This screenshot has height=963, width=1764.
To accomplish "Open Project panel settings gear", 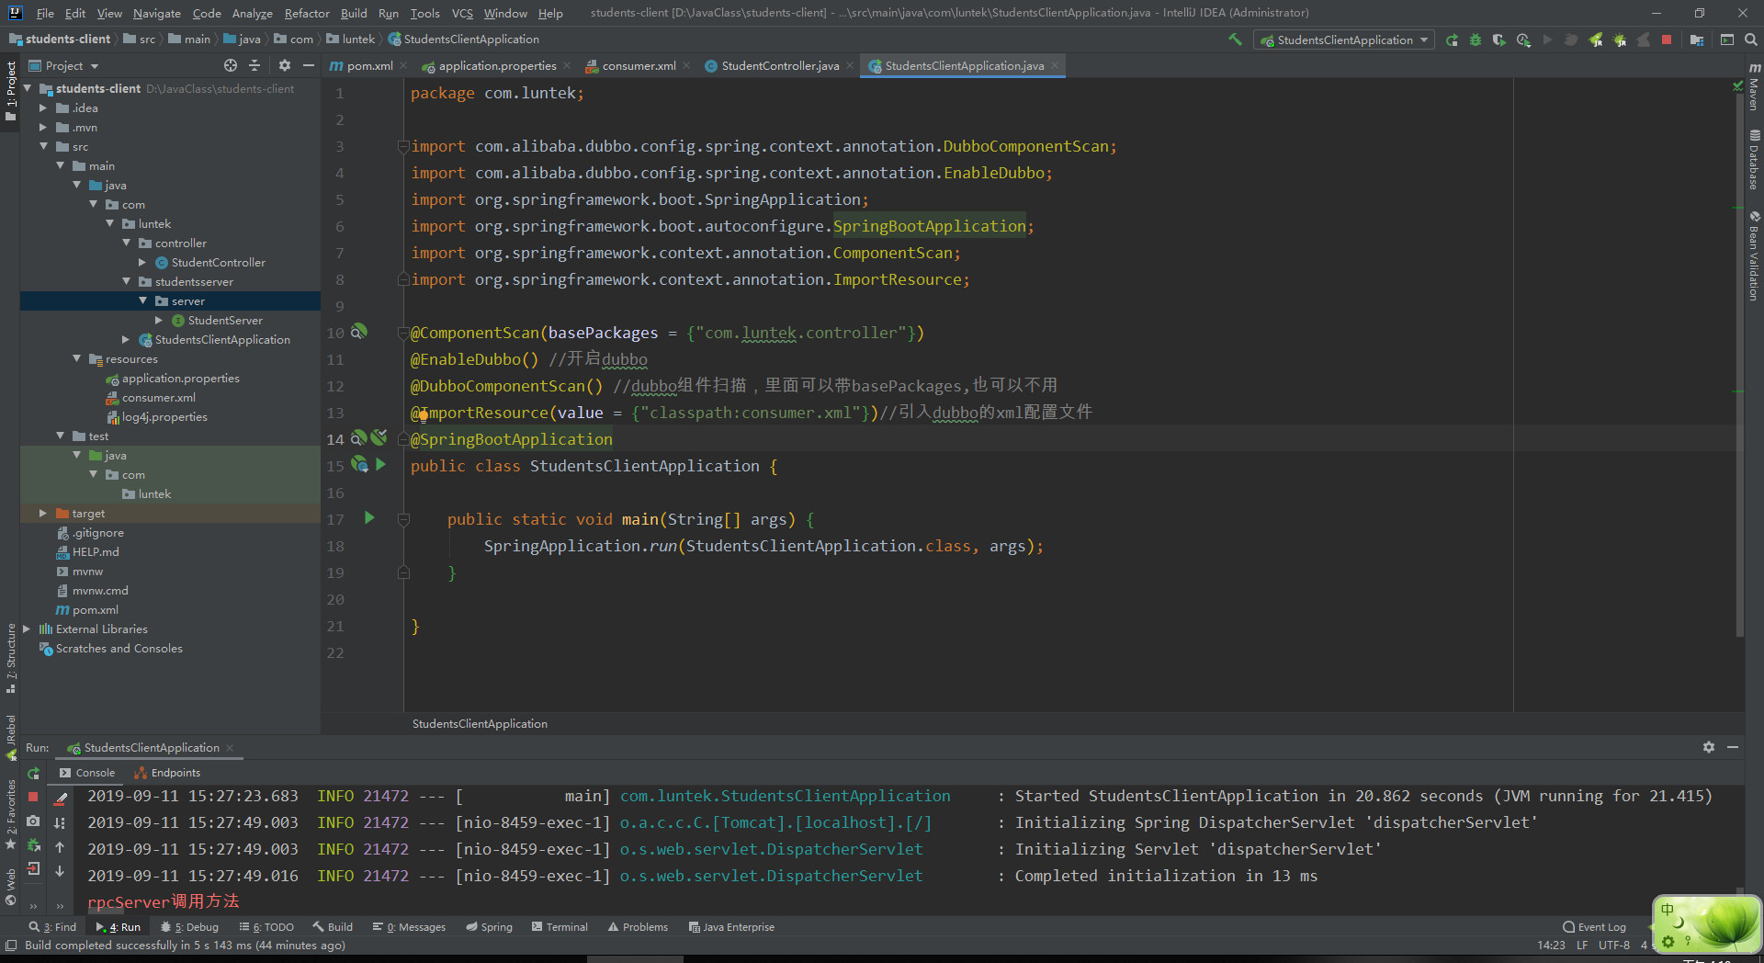I will [285, 65].
